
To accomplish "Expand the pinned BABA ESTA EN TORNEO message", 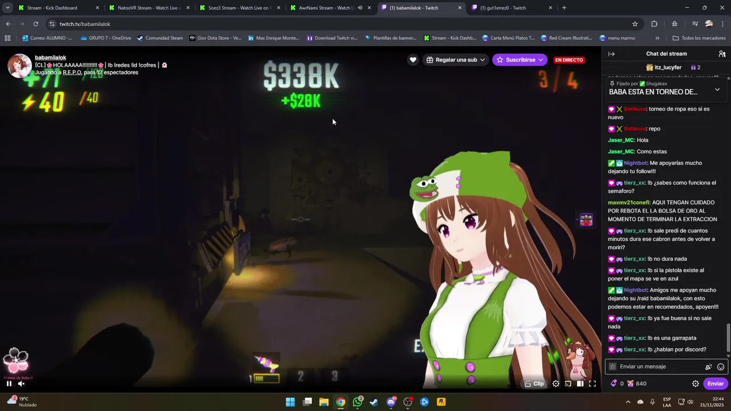I will (x=717, y=90).
